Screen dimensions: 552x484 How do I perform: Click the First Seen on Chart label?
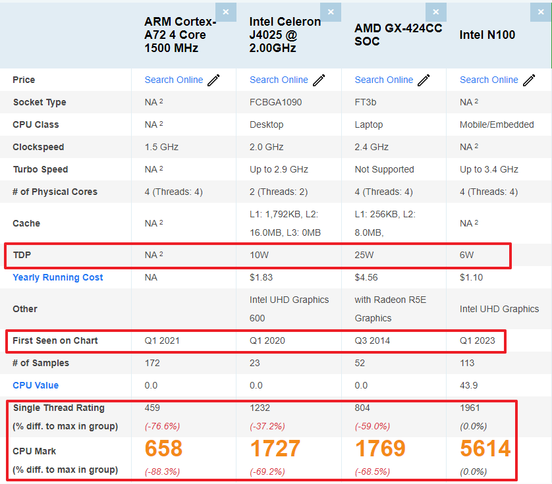click(x=55, y=340)
